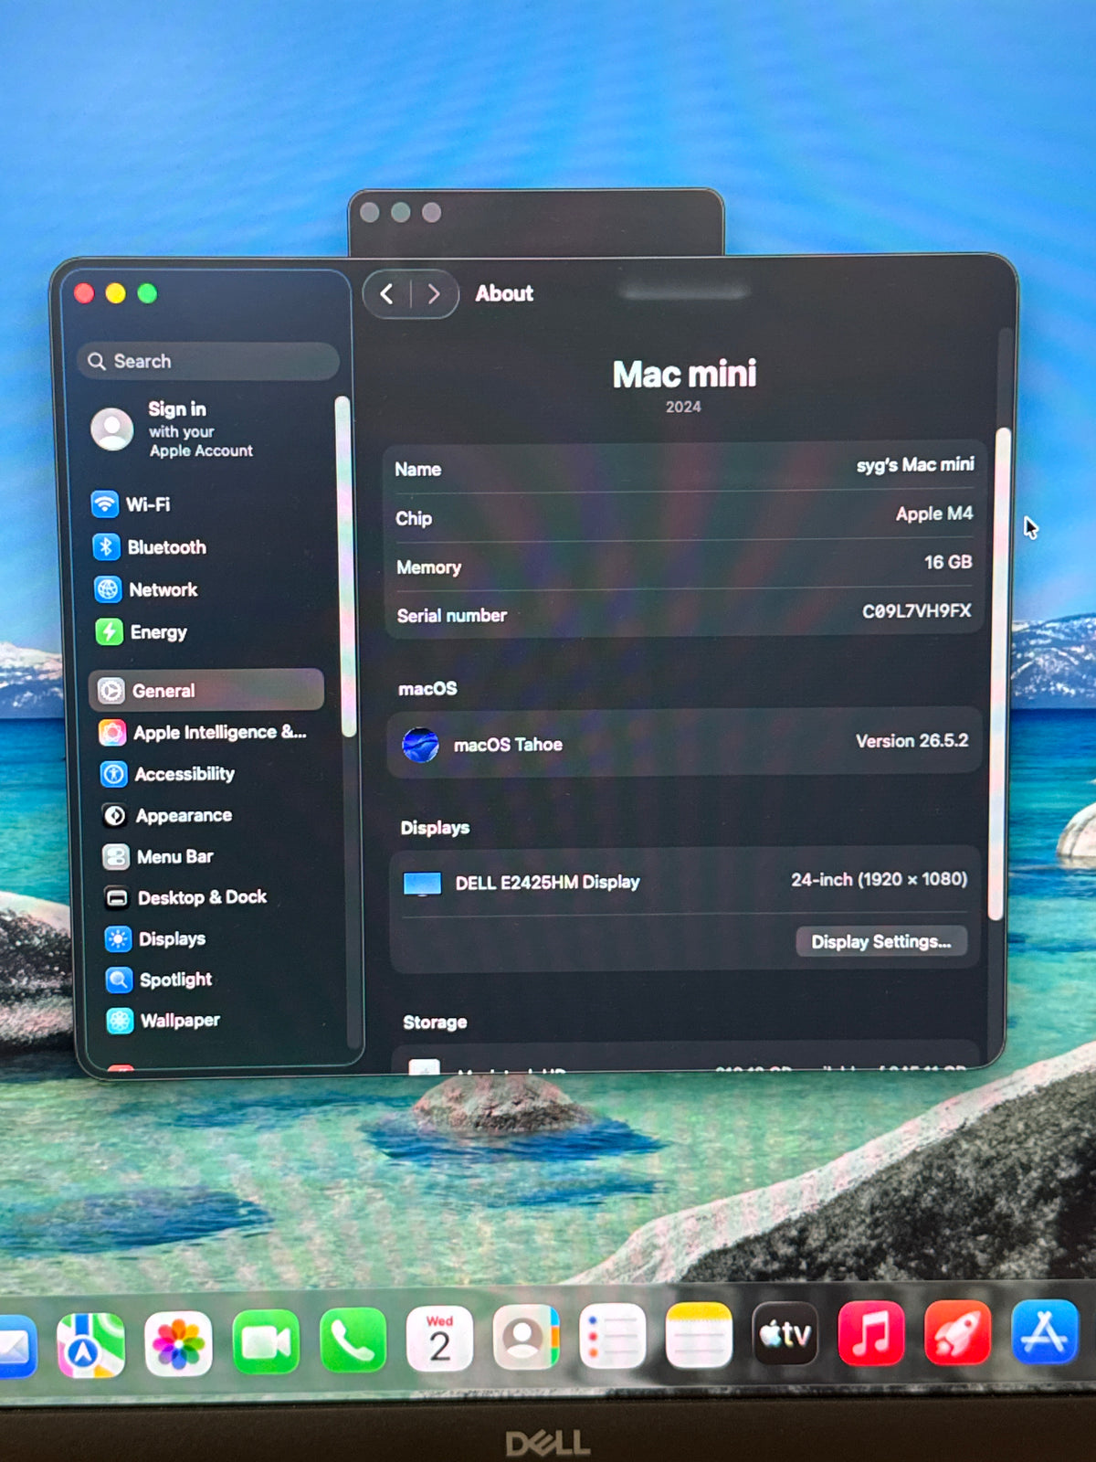Screen dimensions: 1096x1462
Task: Click the sidebar vertical scrollbar
Action: point(347,567)
